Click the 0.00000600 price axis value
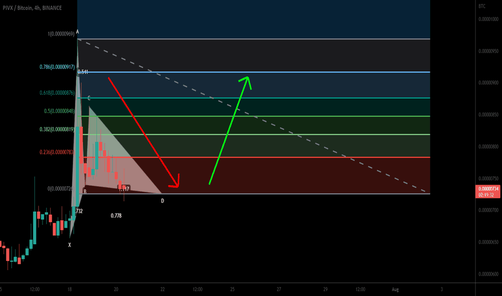 [x=488, y=274]
